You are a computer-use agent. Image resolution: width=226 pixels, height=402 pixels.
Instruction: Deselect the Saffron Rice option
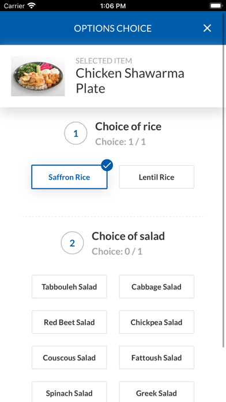69,177
